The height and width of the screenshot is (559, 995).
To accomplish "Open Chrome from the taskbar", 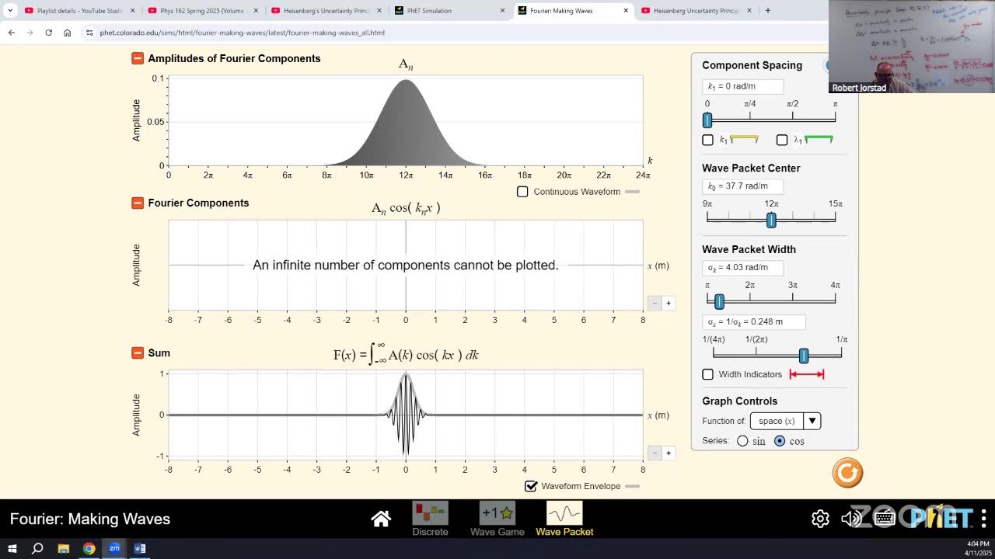I will click(89, 548).
